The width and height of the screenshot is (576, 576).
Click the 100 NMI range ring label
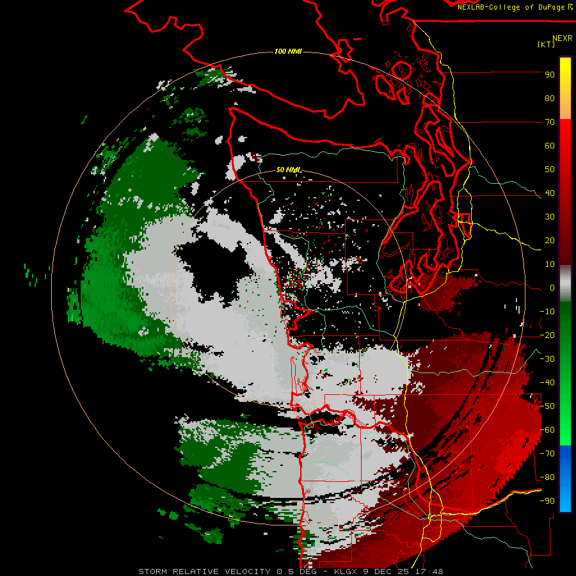point(288,51)
